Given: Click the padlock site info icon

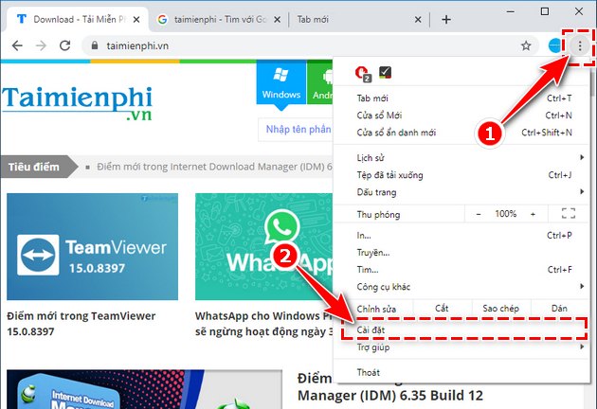Looking at the screenshot, I should (95, 46).
